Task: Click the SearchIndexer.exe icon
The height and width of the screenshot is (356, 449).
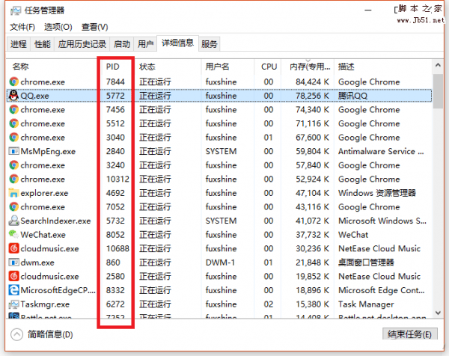Action: click(x=13, y=221)
